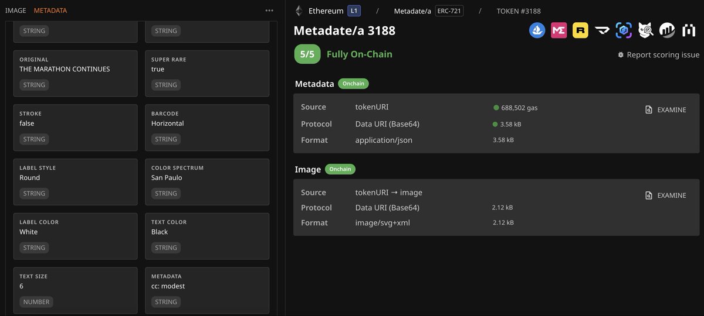Click the STRING tag under Horizontal
The width and height of the screenshot is (704, 316).
166,139
